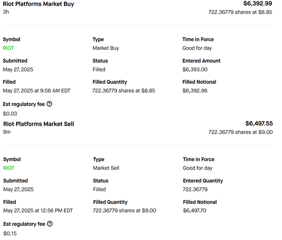Click the $6,497.55 sell order total
This screenshot has height=240, width=282.
[x=259, y=123]
